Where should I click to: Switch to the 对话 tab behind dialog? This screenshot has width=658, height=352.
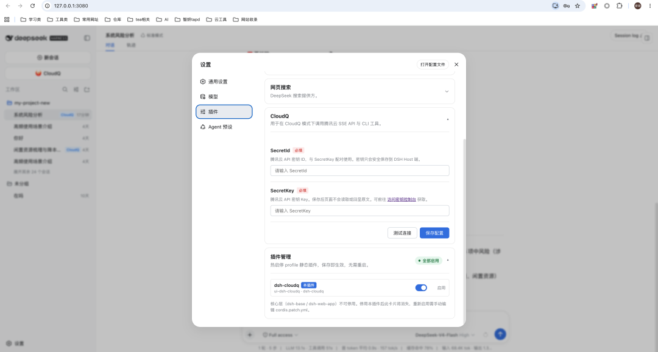110,45
